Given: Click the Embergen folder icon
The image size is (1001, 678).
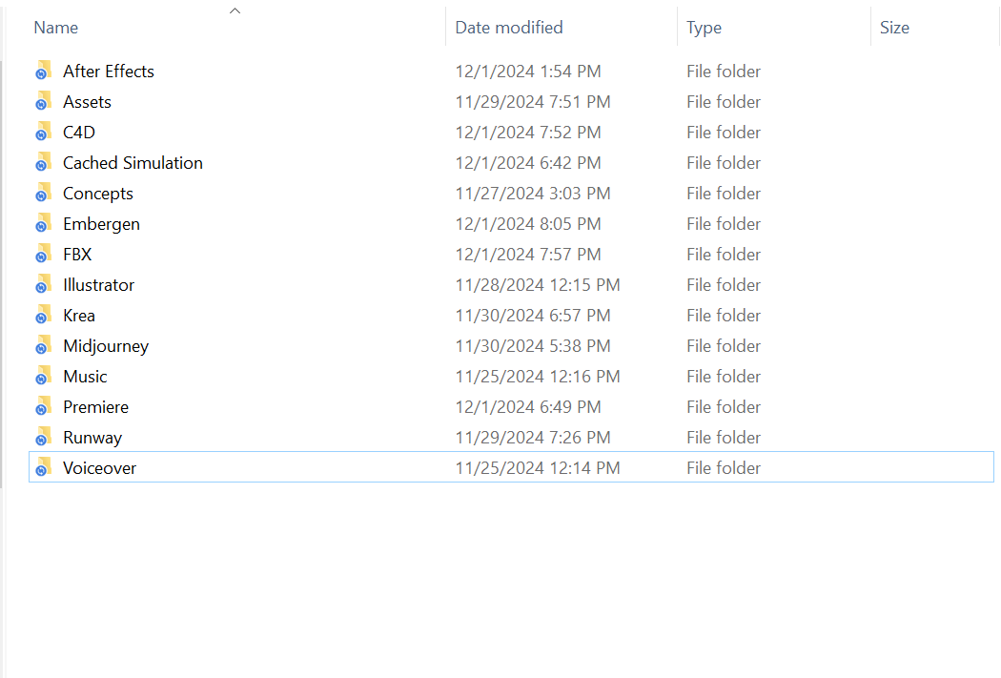Looking at the screenshot, I should tap(43, 224).
